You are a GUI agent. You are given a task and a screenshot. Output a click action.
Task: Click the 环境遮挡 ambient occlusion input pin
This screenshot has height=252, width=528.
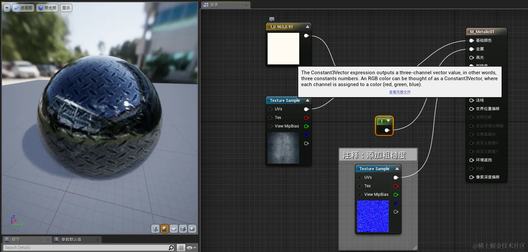(x=471, y=160)
